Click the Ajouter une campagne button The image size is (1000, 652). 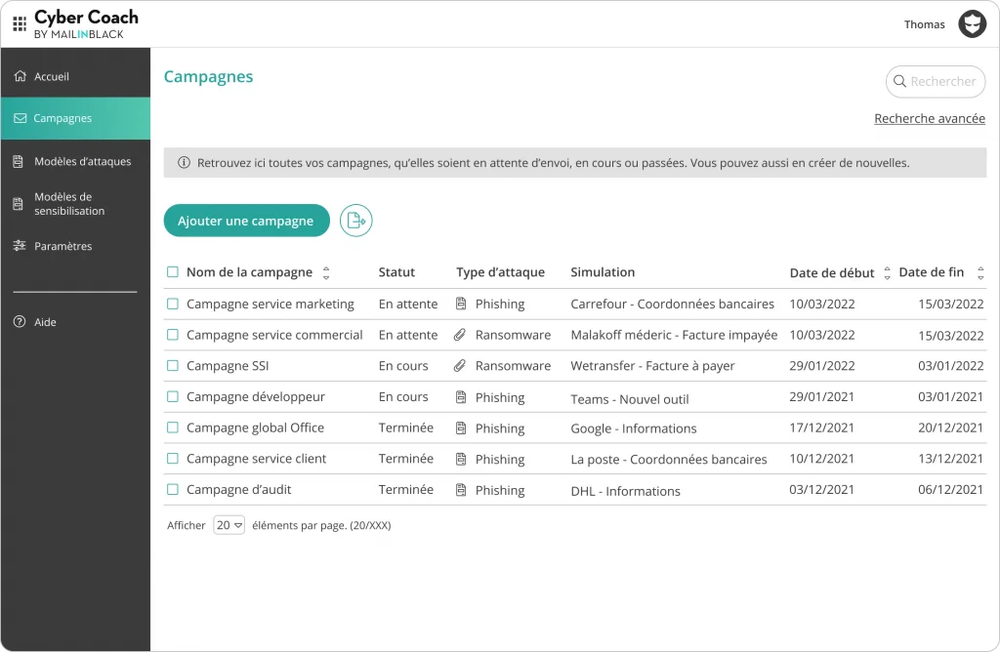(x=246, y=221)
